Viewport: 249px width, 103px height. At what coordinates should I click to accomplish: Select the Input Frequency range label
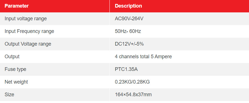pos(29,31)
